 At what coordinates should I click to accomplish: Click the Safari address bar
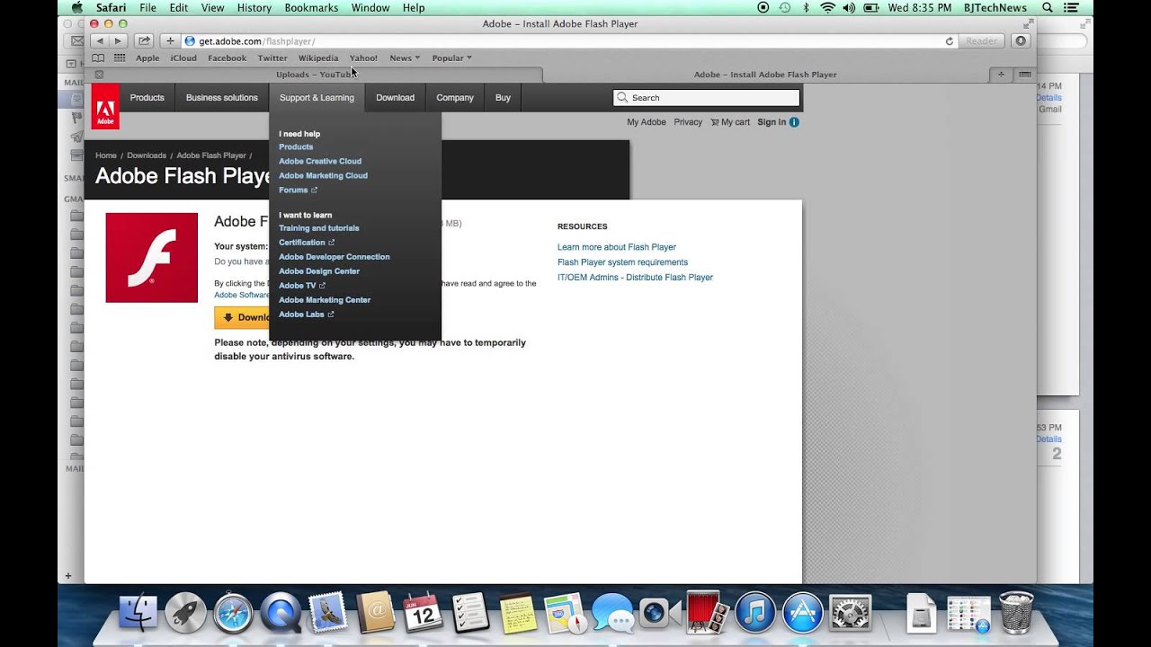tap(570, 41)
